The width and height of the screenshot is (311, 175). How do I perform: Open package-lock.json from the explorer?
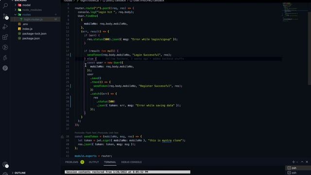coord(35,34)
